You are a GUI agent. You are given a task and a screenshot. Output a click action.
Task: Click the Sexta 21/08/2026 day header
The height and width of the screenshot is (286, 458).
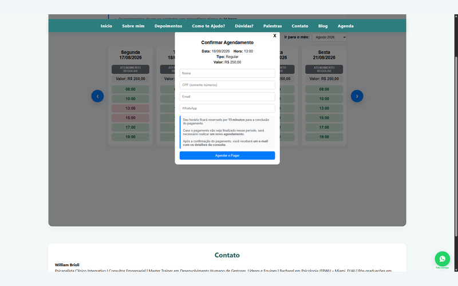(324, 55)
